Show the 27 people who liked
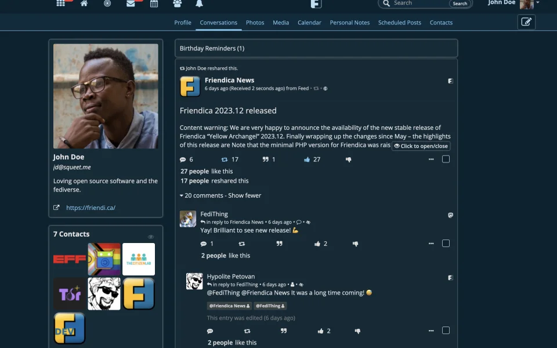Viewport: 557px width, 348px height. point(194,171)
